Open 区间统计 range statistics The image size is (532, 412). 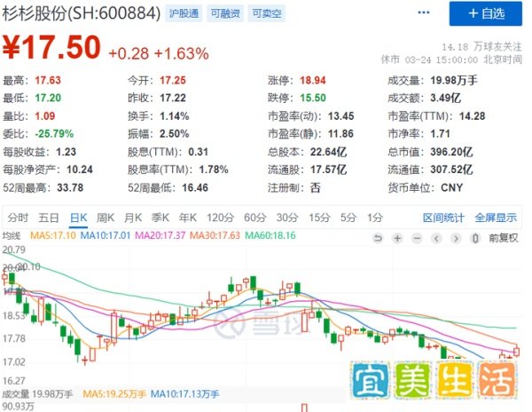coord(443,218)
